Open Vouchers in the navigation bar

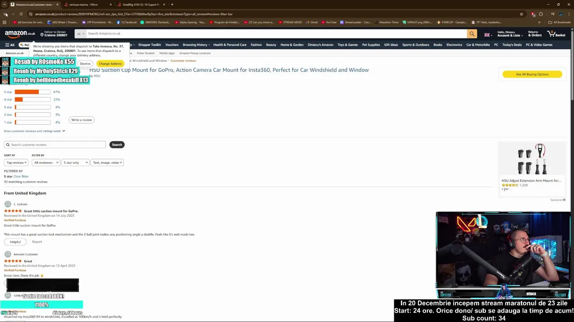tap(172, 45)
